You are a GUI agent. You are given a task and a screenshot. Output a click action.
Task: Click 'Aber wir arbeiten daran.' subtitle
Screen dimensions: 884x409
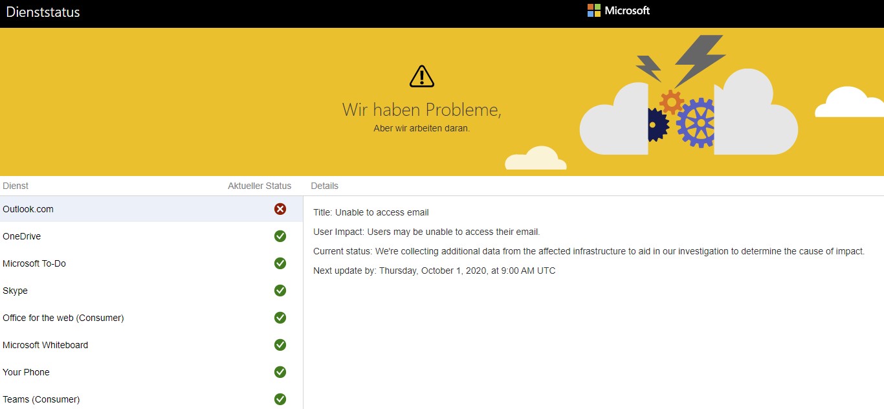point(422,128)
